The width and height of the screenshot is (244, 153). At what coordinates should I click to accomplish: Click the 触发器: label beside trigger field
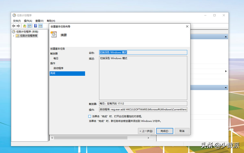(93, 104)
